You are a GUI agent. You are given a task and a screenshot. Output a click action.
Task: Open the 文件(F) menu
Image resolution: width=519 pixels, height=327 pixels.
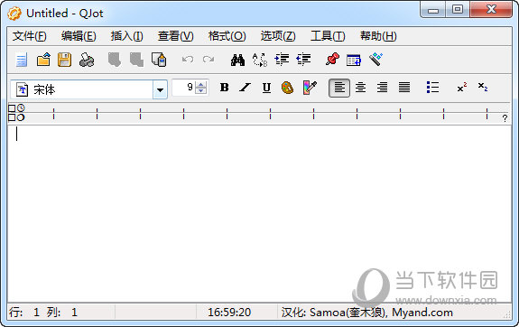point(30,36)
